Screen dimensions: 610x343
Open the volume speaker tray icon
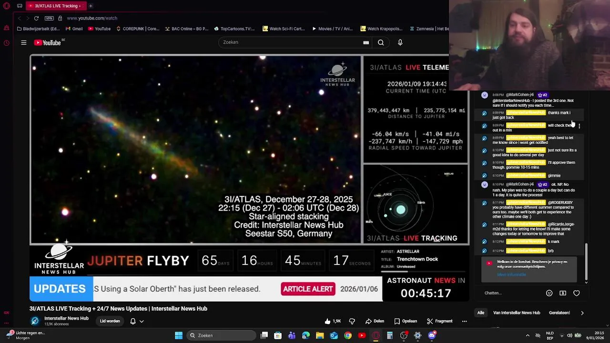tap(569, 335)
